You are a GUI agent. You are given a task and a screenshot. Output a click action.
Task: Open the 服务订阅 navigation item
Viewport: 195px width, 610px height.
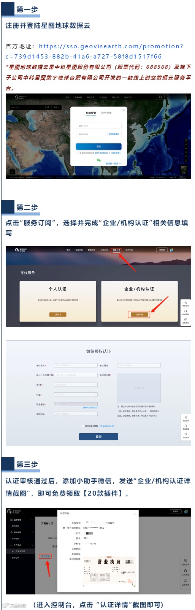pos(117,250)
